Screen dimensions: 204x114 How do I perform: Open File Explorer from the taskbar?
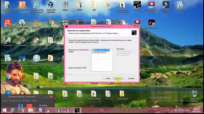point(31,110)
